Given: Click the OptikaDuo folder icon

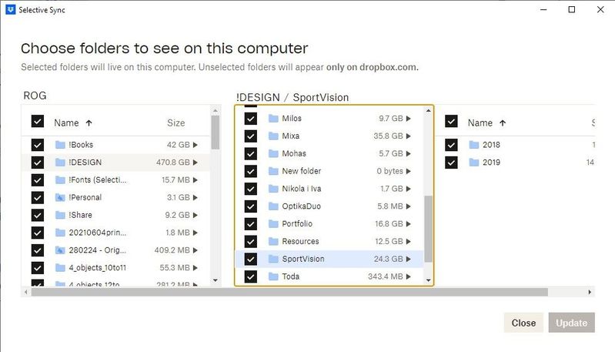Looking at the screenshot, I should tap(273, 206).
